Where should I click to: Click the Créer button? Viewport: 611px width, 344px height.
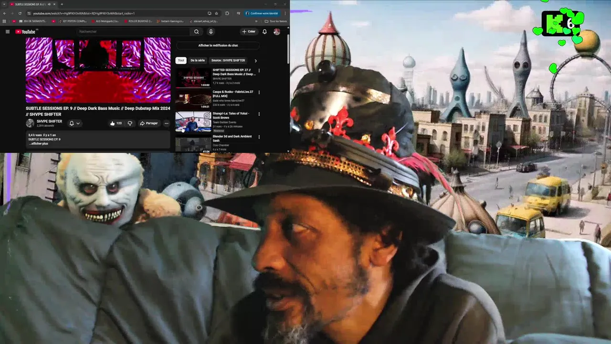pos(249,32)
